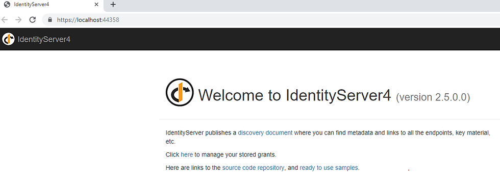Select the IdentityServer4 browser tab
The width and height of the screenshot is (500, 186).
[x=52, y=5]
